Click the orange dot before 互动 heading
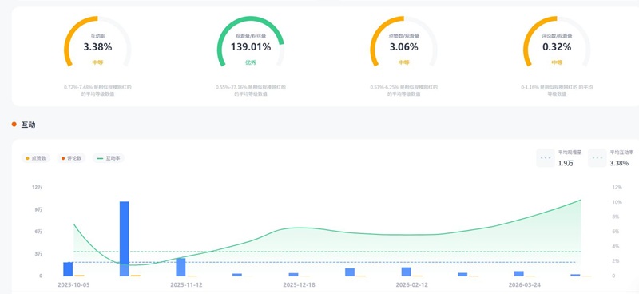Viewport: 639px width, 294px height. coord(14,125)
